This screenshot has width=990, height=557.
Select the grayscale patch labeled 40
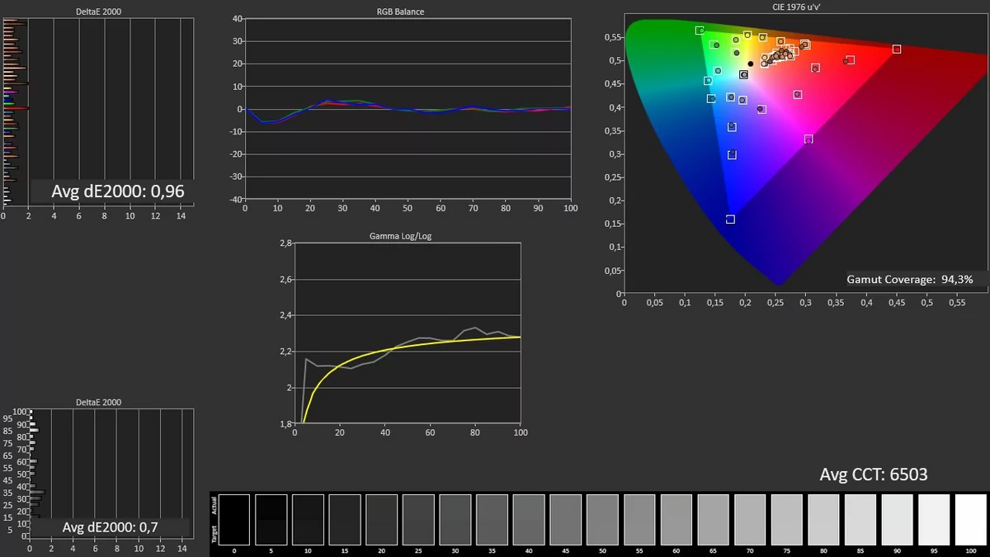coord(529,520)
